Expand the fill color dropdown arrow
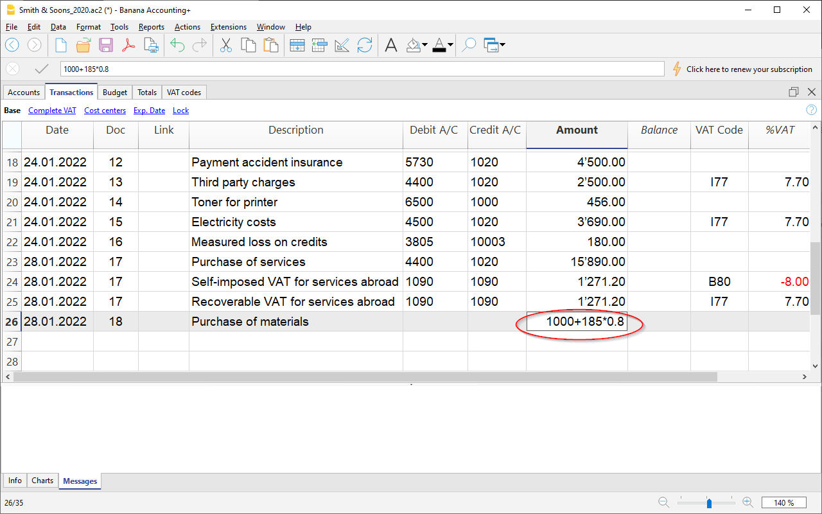 424,45
